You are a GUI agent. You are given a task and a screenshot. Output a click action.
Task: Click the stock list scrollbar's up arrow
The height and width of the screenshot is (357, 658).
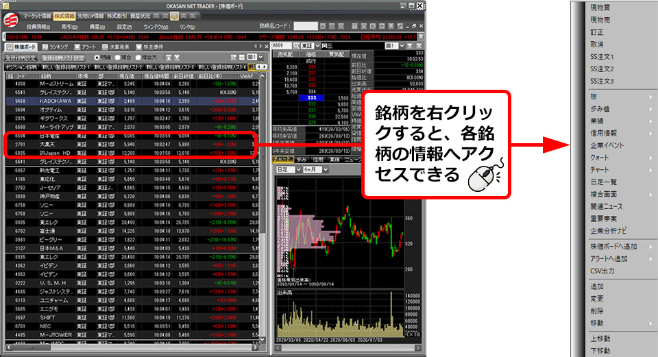point(263,76)
